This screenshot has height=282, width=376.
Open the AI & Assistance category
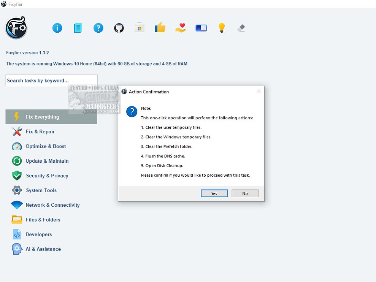43,249
